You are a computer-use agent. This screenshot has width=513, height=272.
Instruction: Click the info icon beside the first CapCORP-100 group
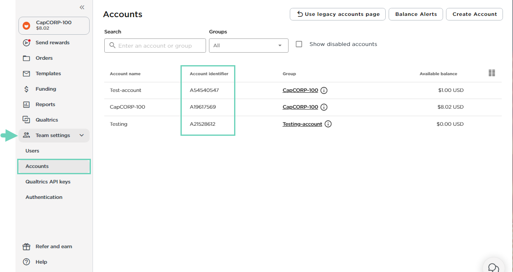(324, 90)
